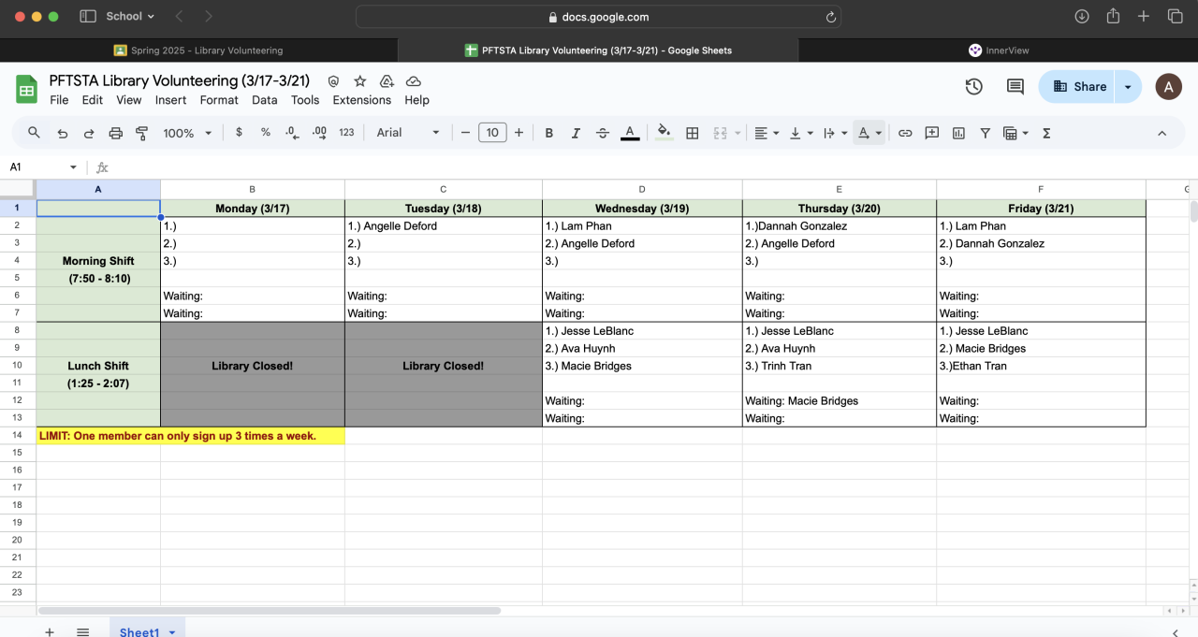1198x637 pixels.
Task: Open the filter views dropdown
Action: [1015, 133]
